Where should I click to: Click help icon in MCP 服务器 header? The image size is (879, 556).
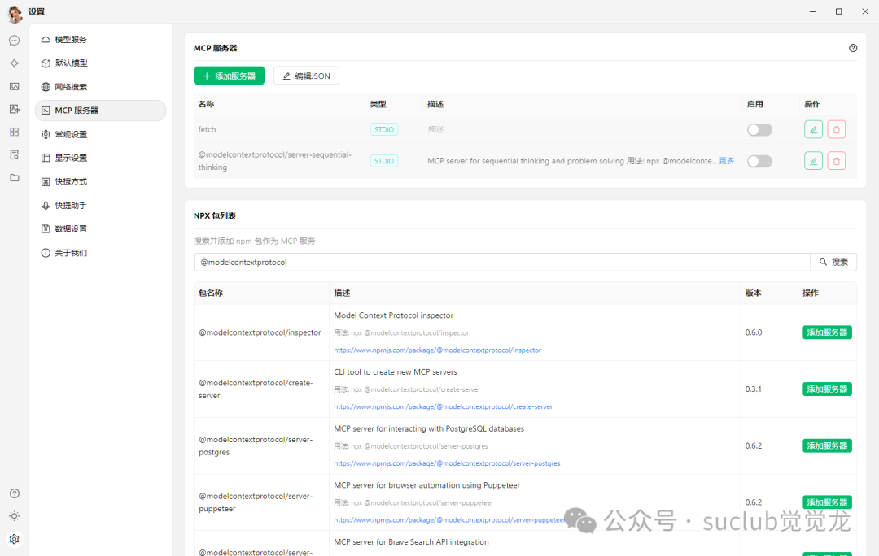(853, 48)
